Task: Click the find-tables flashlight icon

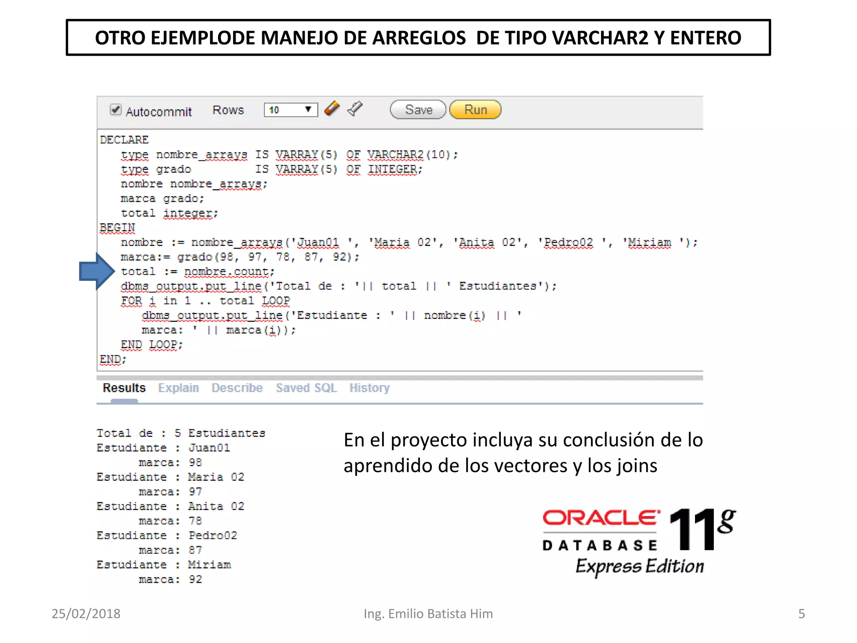Action: click(x=355, y=108)
